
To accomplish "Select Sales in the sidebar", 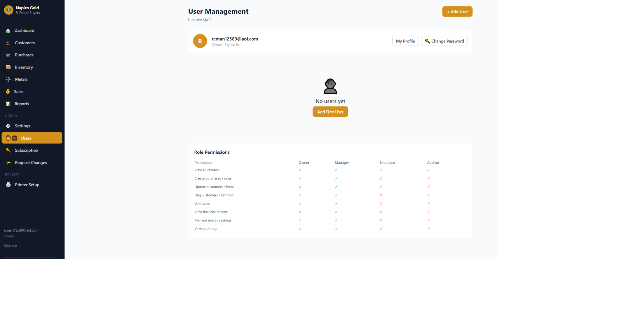I will 32,92.
